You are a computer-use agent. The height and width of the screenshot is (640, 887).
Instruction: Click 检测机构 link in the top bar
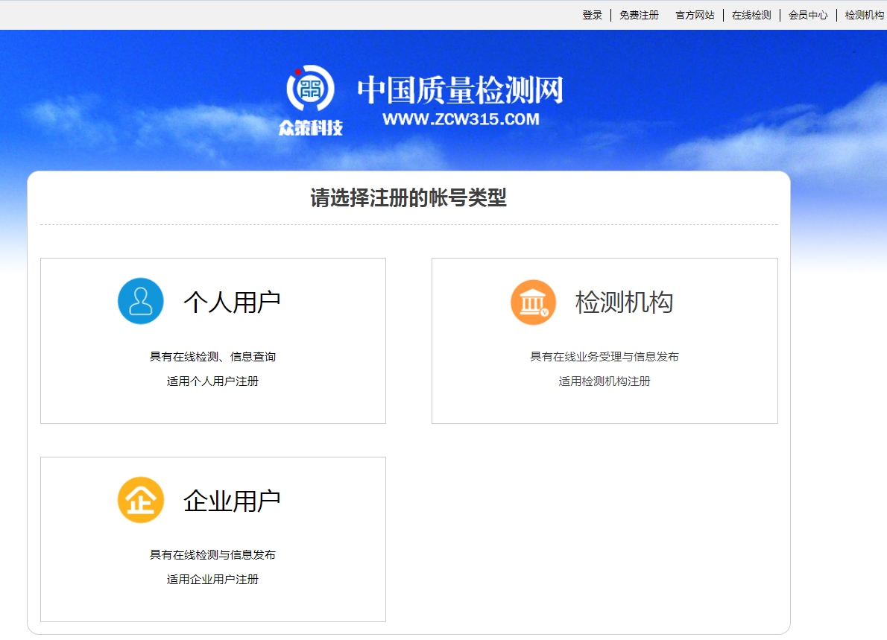coord(865,15)
